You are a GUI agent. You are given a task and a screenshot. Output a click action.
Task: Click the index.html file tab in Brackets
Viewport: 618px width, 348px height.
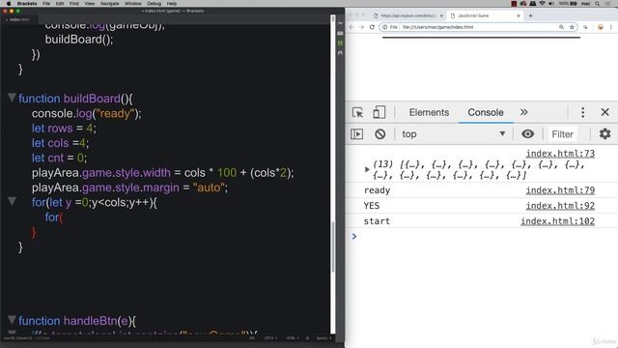tap(19, 19)
